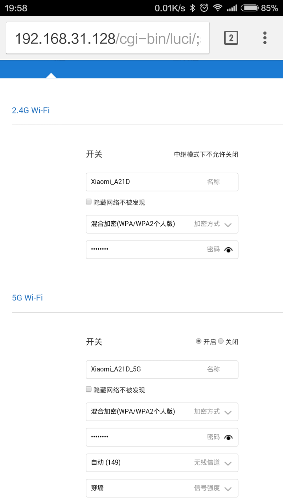Show the 2.4G Wi-Fi password with eye icon
The height and width of the screenshot is (504, 283).
228,250
